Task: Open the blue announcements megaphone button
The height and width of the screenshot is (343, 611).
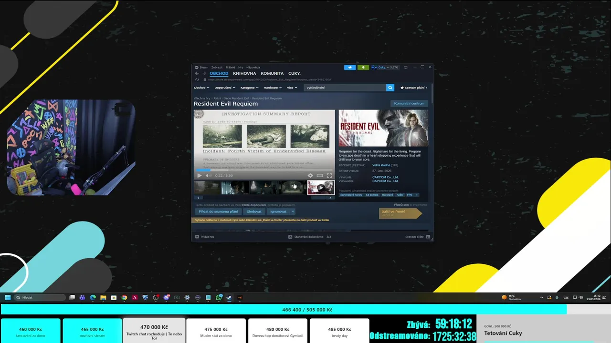Action: tap(350, 67)
